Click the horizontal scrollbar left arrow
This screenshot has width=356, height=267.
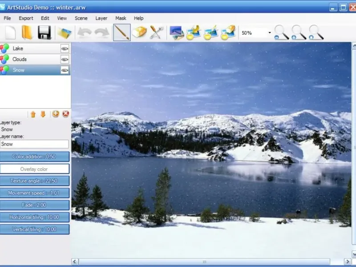pos(75,262)
